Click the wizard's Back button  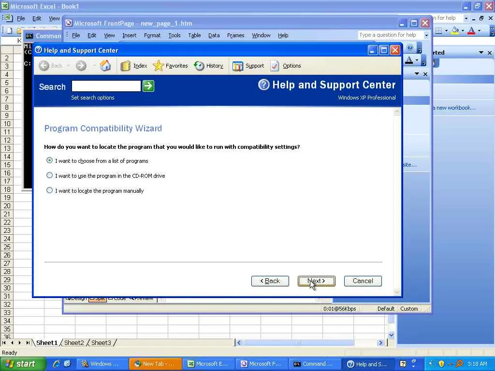[270, 281]
